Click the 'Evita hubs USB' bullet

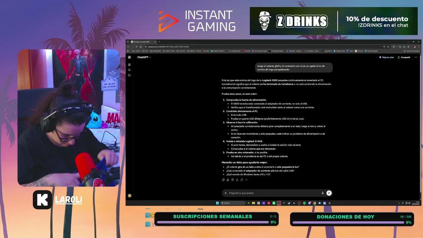click(239, 115)
